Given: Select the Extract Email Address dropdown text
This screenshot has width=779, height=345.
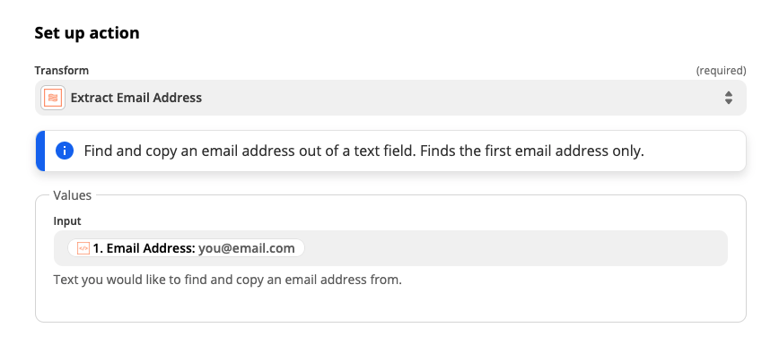Looking at the screenshot, I should 136,98.
